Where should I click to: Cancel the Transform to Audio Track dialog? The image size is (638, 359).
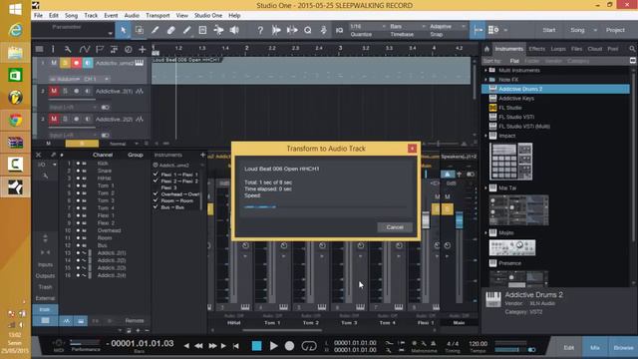[x=395, y=227]
